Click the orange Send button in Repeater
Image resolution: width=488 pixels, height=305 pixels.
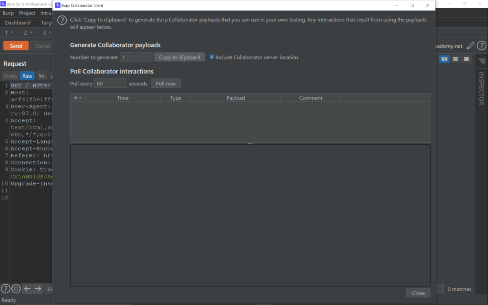(16, 46)
